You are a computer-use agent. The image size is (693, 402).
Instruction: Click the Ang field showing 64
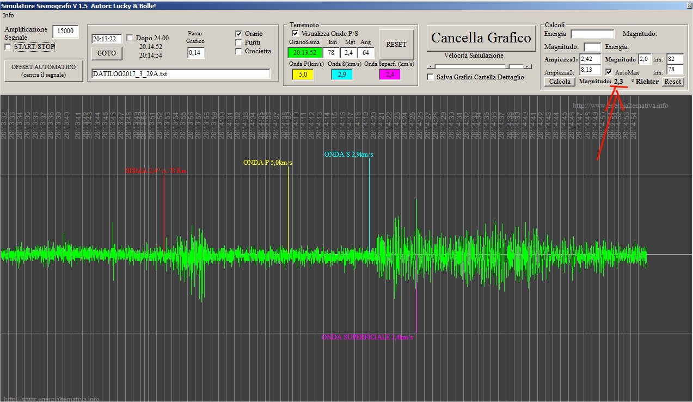pos(366,53)
